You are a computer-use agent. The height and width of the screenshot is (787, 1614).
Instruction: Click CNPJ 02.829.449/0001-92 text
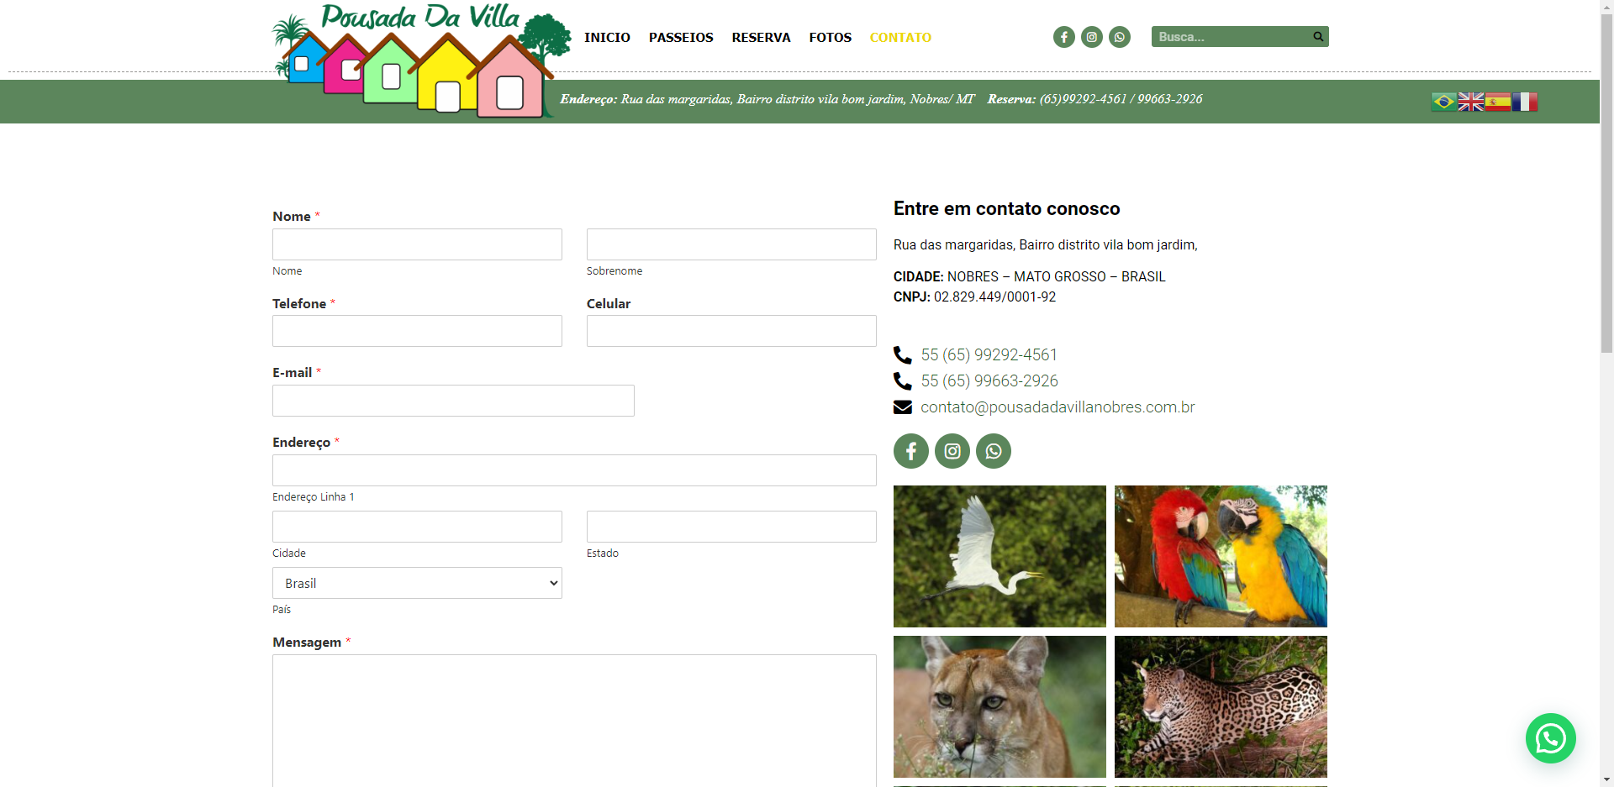(974, 296)
